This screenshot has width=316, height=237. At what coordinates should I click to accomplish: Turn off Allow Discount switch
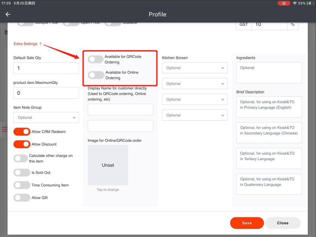(22, 144)
